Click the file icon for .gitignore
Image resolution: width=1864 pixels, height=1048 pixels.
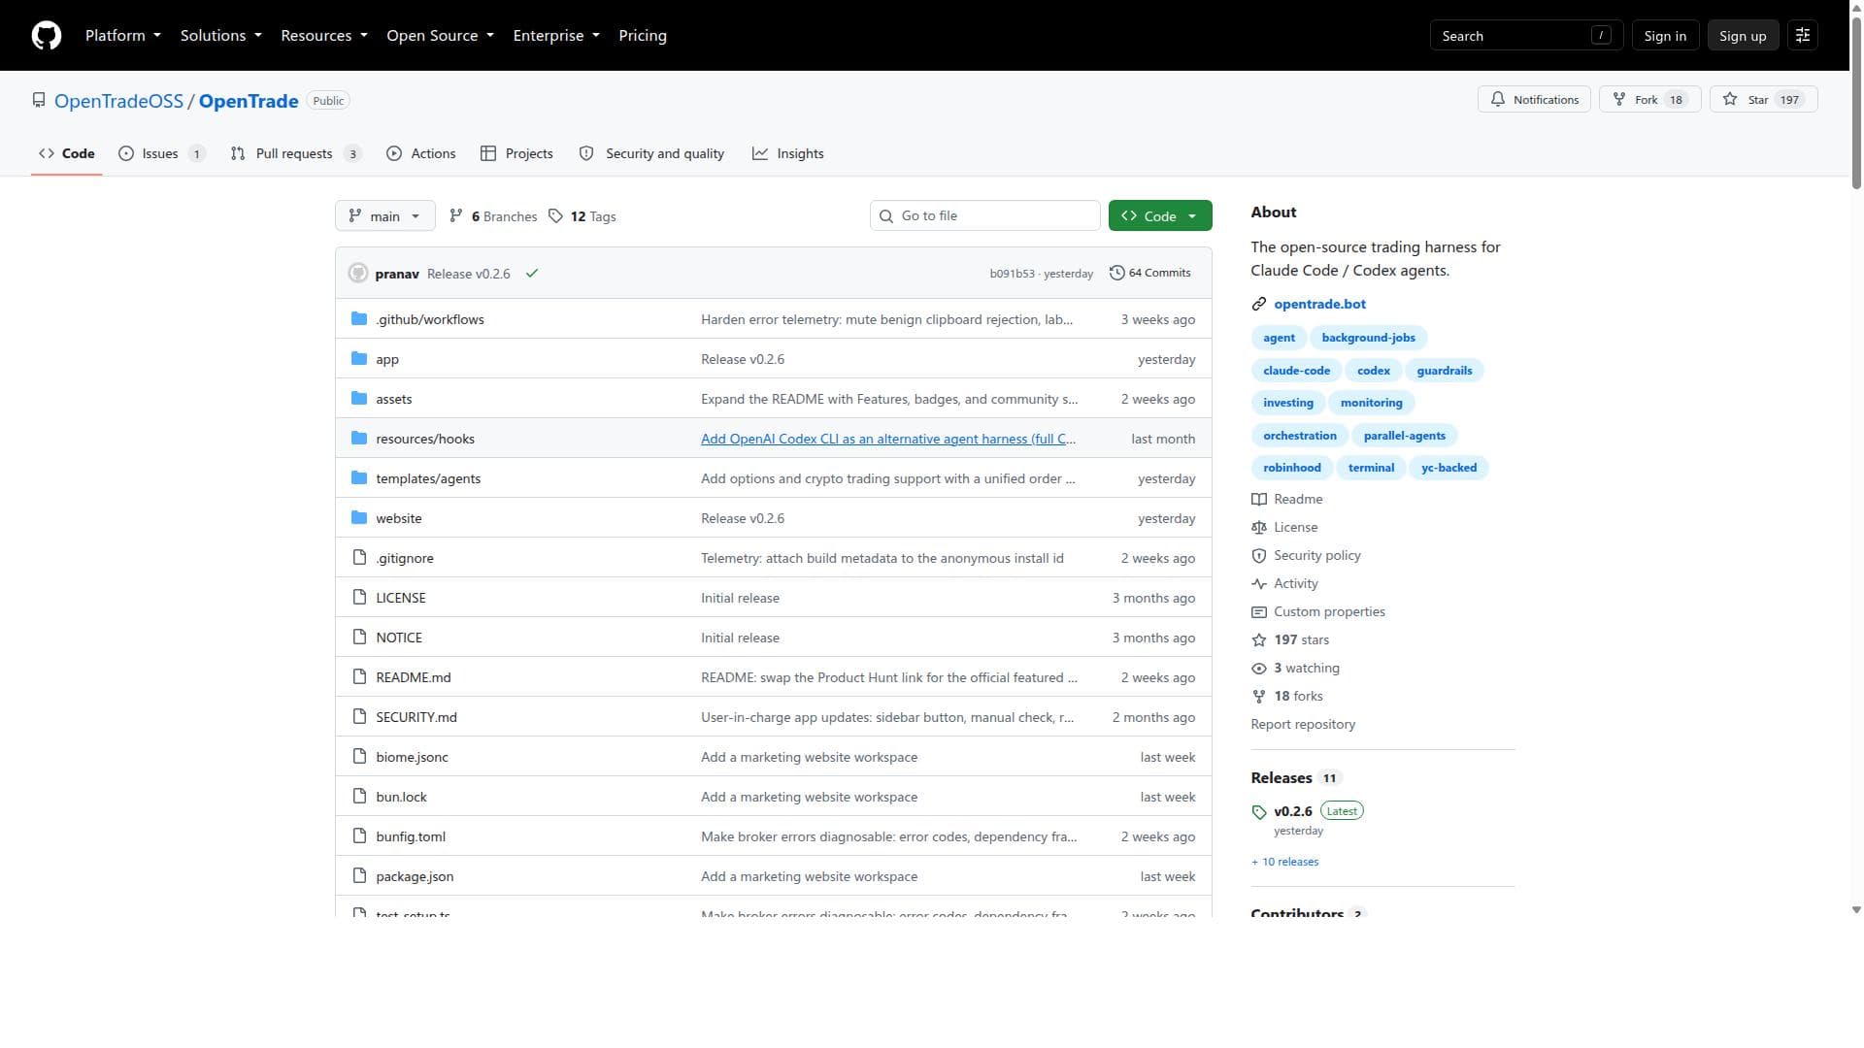pyautogui.click(x=359, y=558)
